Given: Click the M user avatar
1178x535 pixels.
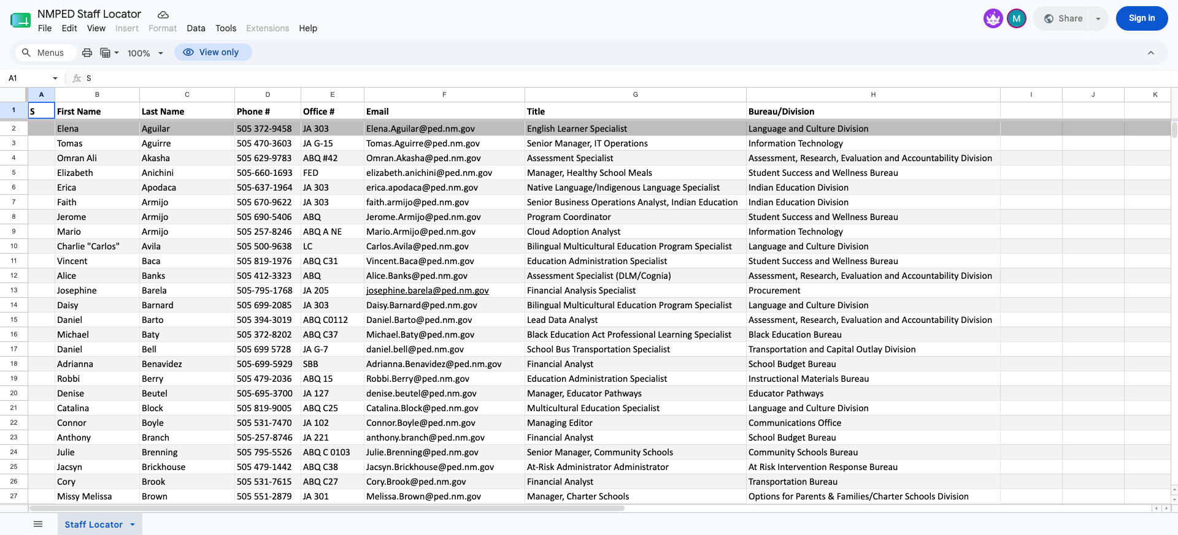Looking at the screenshot, I should click(x=1016, y=18).
